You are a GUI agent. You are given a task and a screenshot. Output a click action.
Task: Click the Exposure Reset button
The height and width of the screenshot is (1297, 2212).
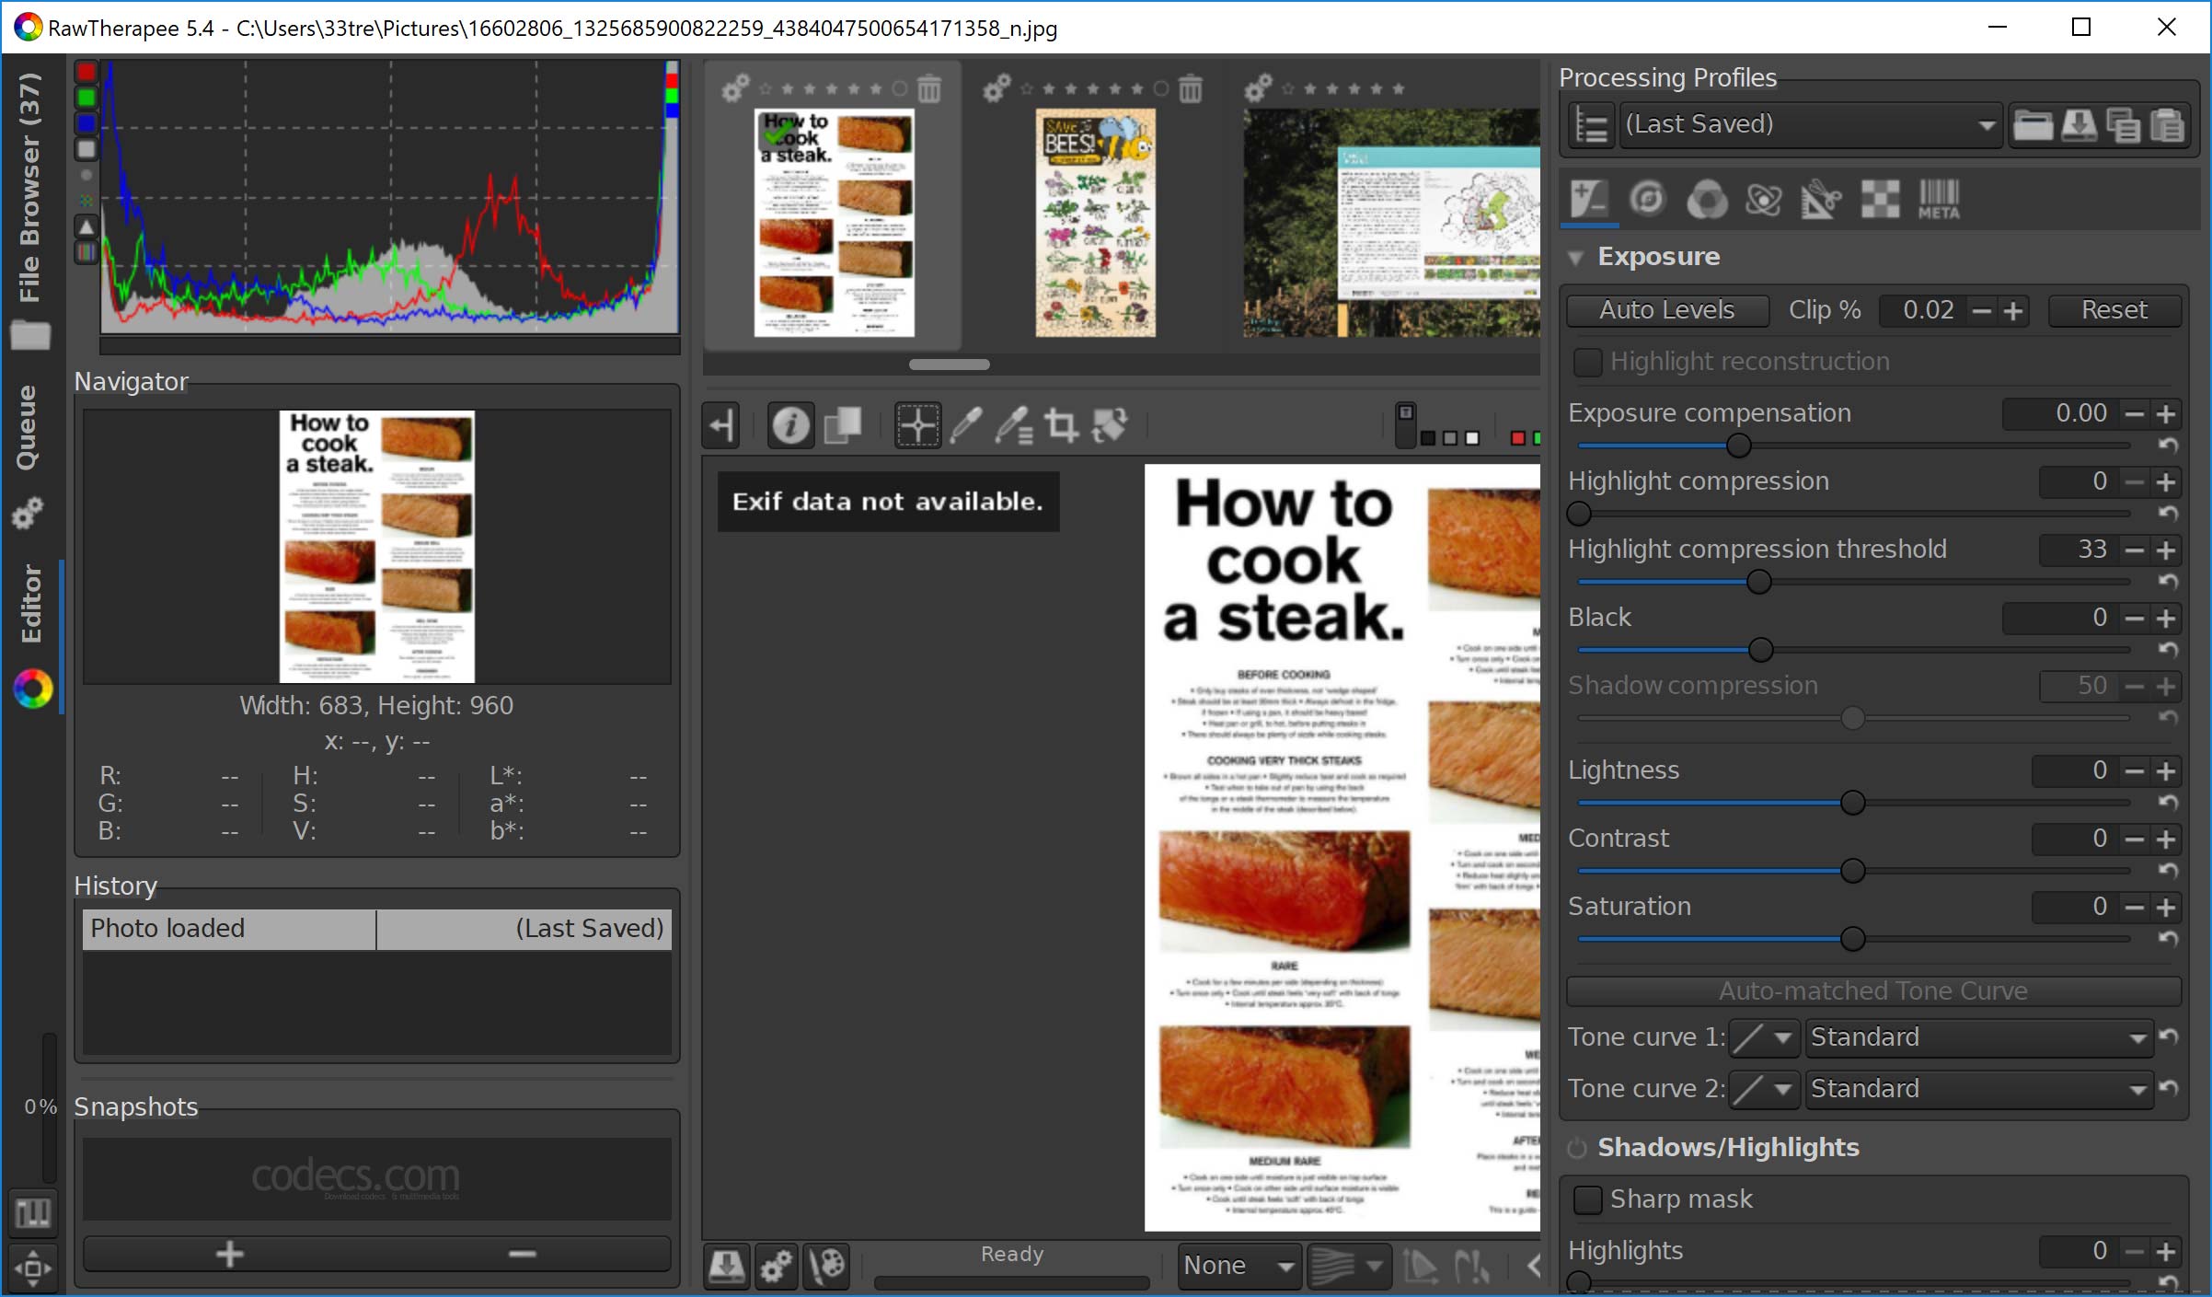tap(2114, 310)
